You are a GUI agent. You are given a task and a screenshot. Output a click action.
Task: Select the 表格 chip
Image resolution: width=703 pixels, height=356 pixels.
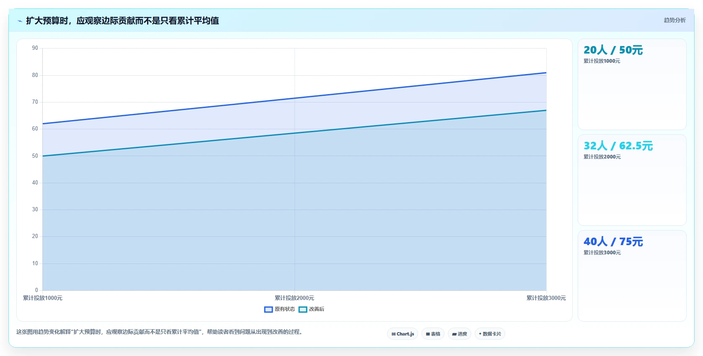click(433, 334)
